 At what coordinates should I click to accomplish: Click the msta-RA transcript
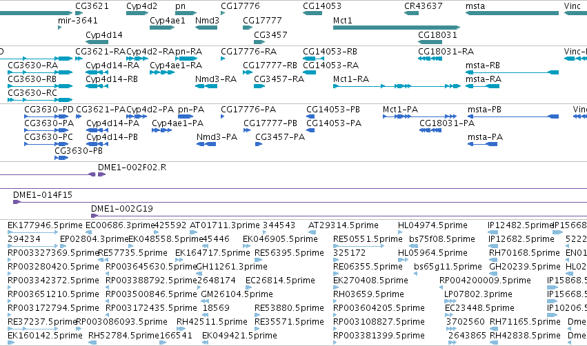pyautogui.click(x=483, y=86)
